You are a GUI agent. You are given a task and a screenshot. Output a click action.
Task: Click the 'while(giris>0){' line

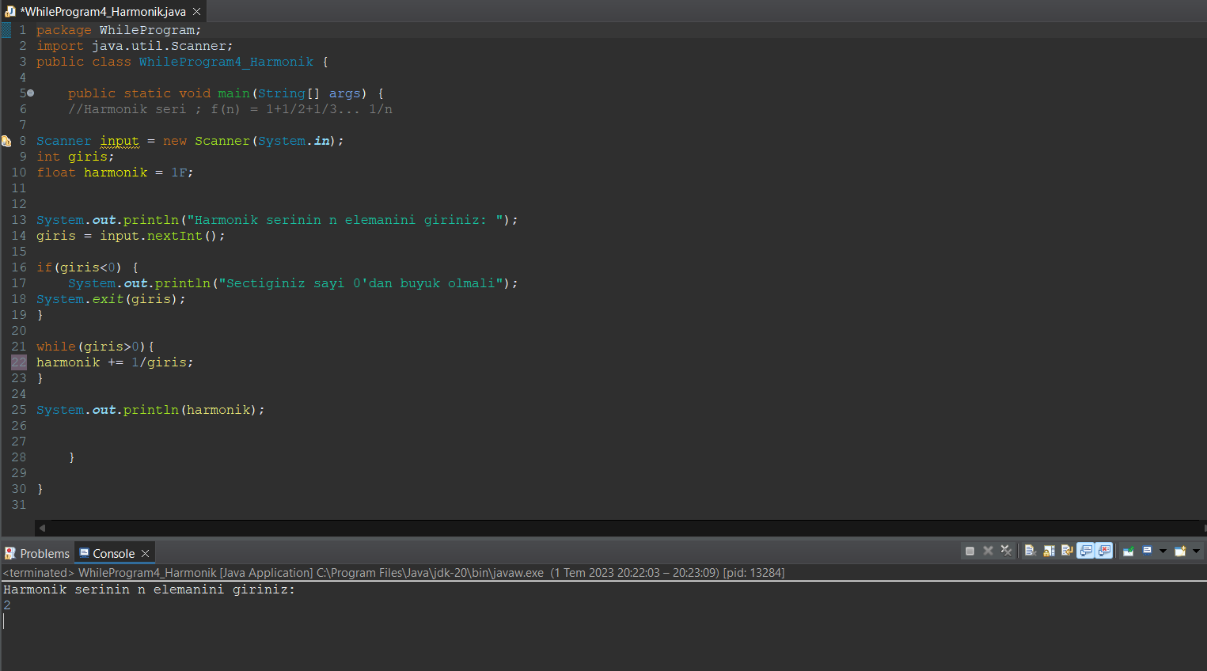96,347
